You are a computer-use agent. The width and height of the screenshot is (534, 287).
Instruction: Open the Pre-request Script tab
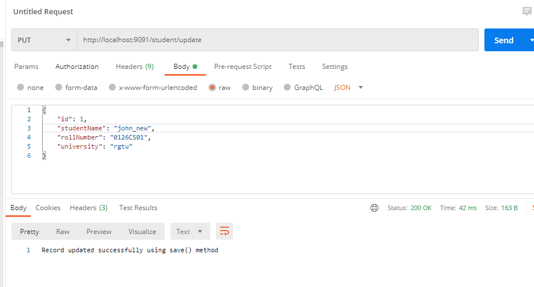point(243,67)
